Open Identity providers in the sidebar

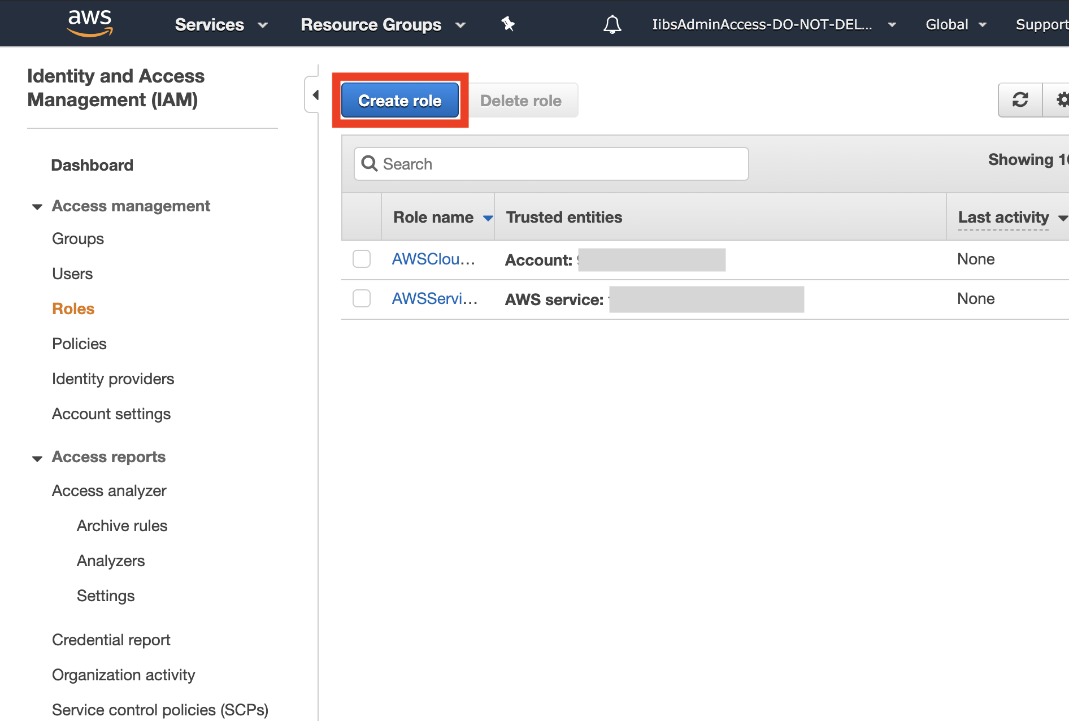113,379
